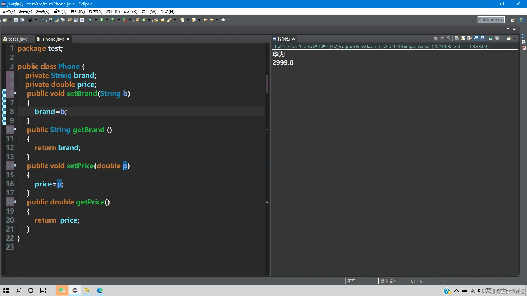Toggle Scroll Lock in console toolbar
This screenshot has height=296, width=527.
(x=463, y=38)
